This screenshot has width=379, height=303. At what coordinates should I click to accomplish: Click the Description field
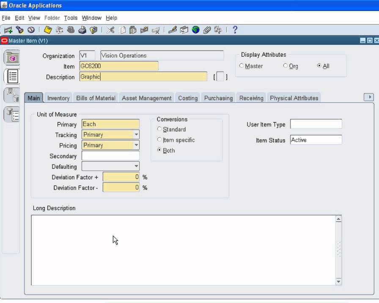143,77
